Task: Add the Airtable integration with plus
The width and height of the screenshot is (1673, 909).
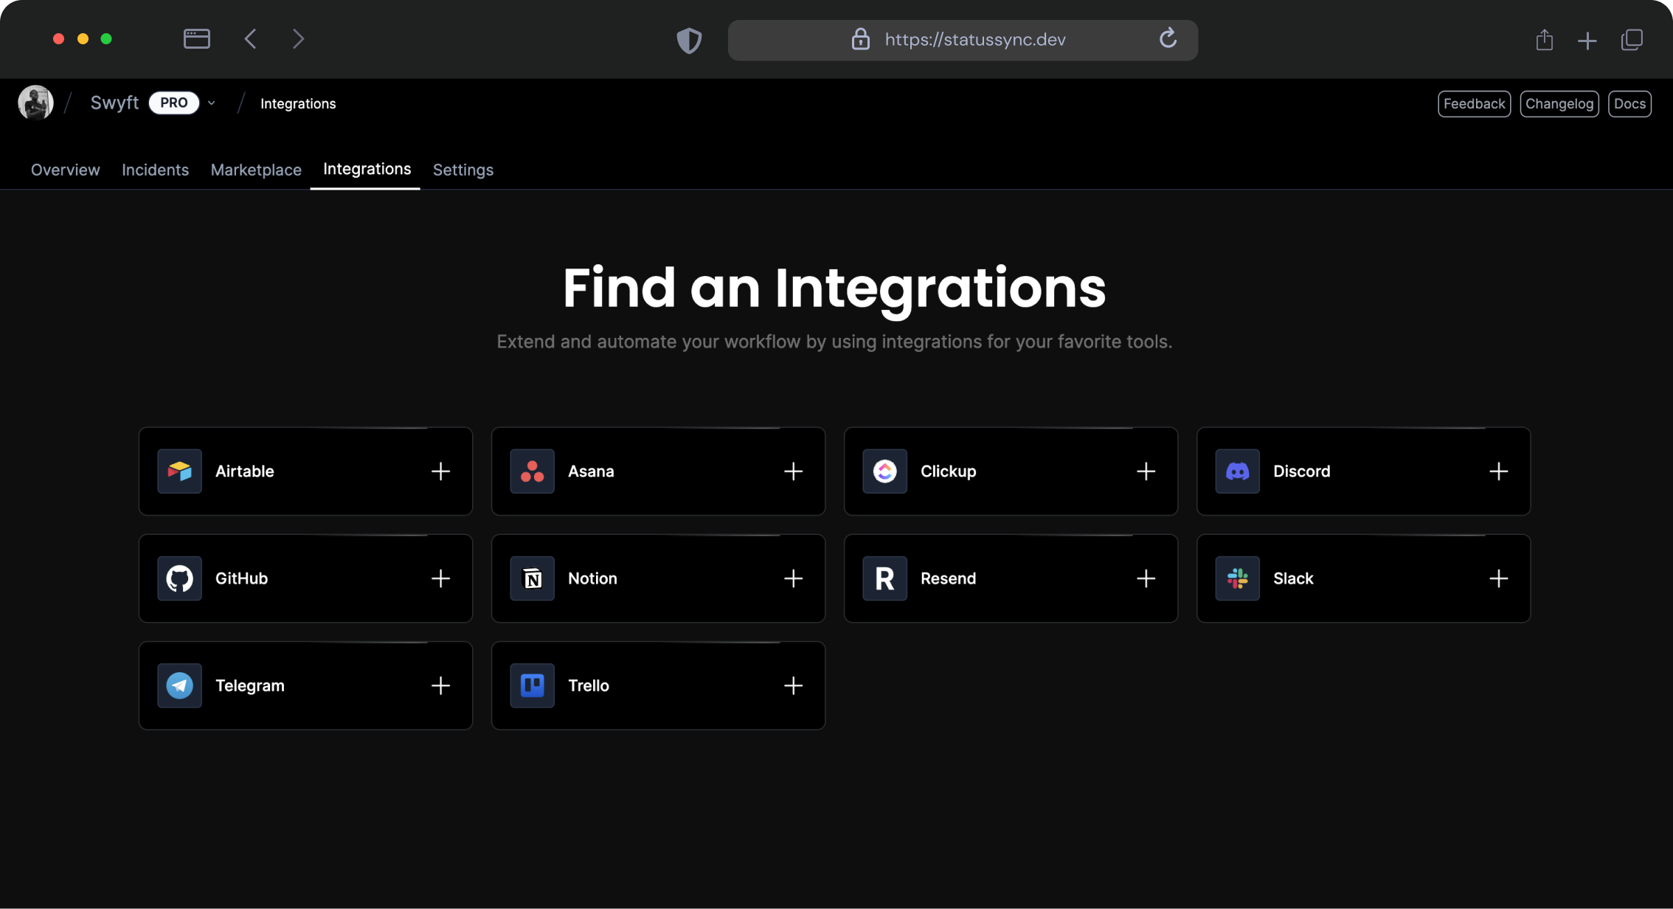Action: coord(440,471)
